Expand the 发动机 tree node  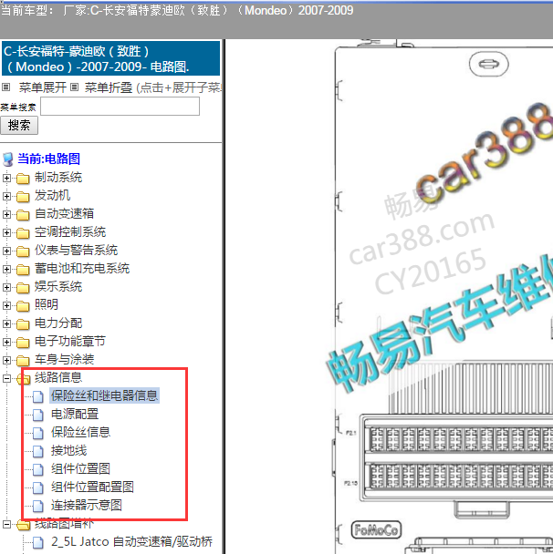6,196
